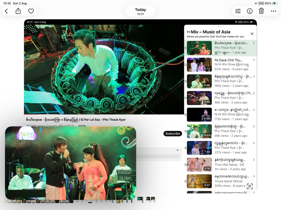Show photo info with the i icon

pos(250,11)
